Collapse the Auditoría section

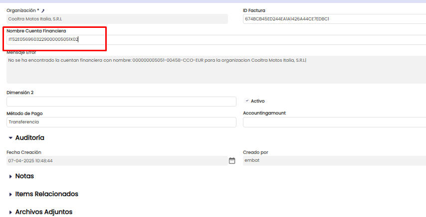tap(10, 138)
